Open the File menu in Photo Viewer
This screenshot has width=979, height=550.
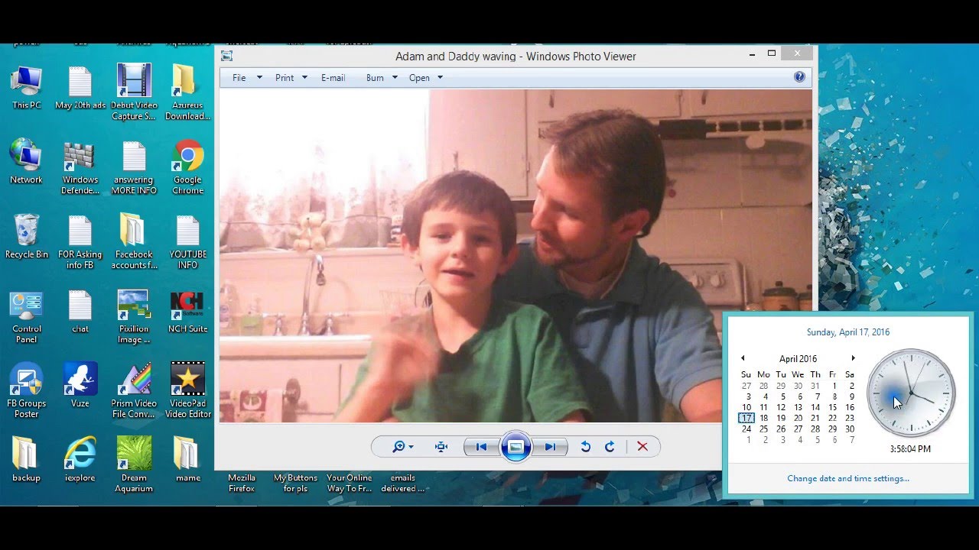click(x=239, y=78)
